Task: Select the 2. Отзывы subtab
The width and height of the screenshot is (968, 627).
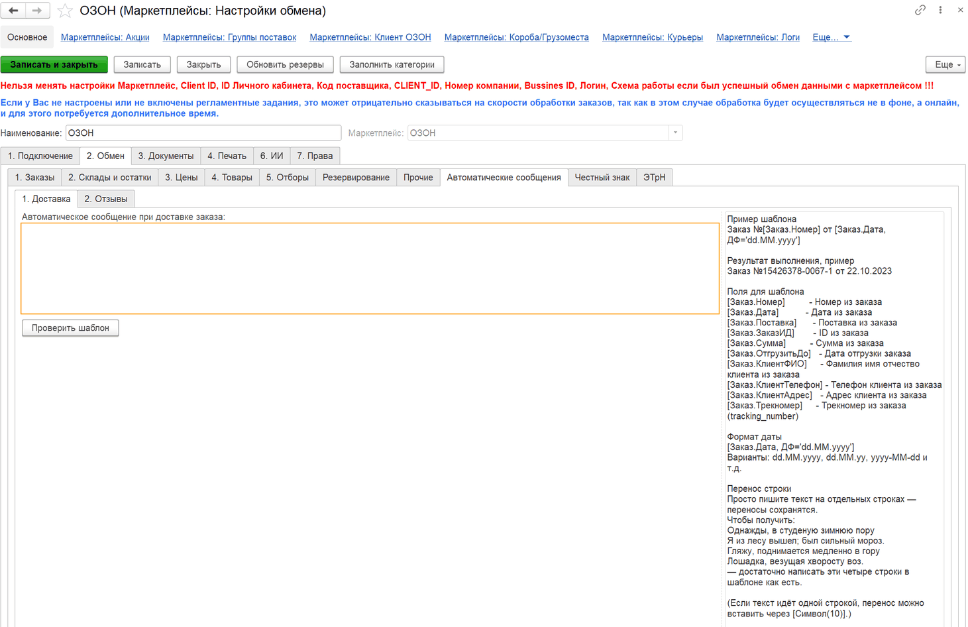Action: coord(106,199)
